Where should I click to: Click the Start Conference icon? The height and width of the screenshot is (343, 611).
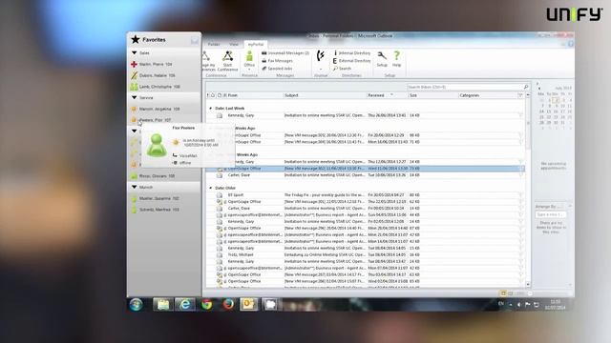(x=227, y=61)
